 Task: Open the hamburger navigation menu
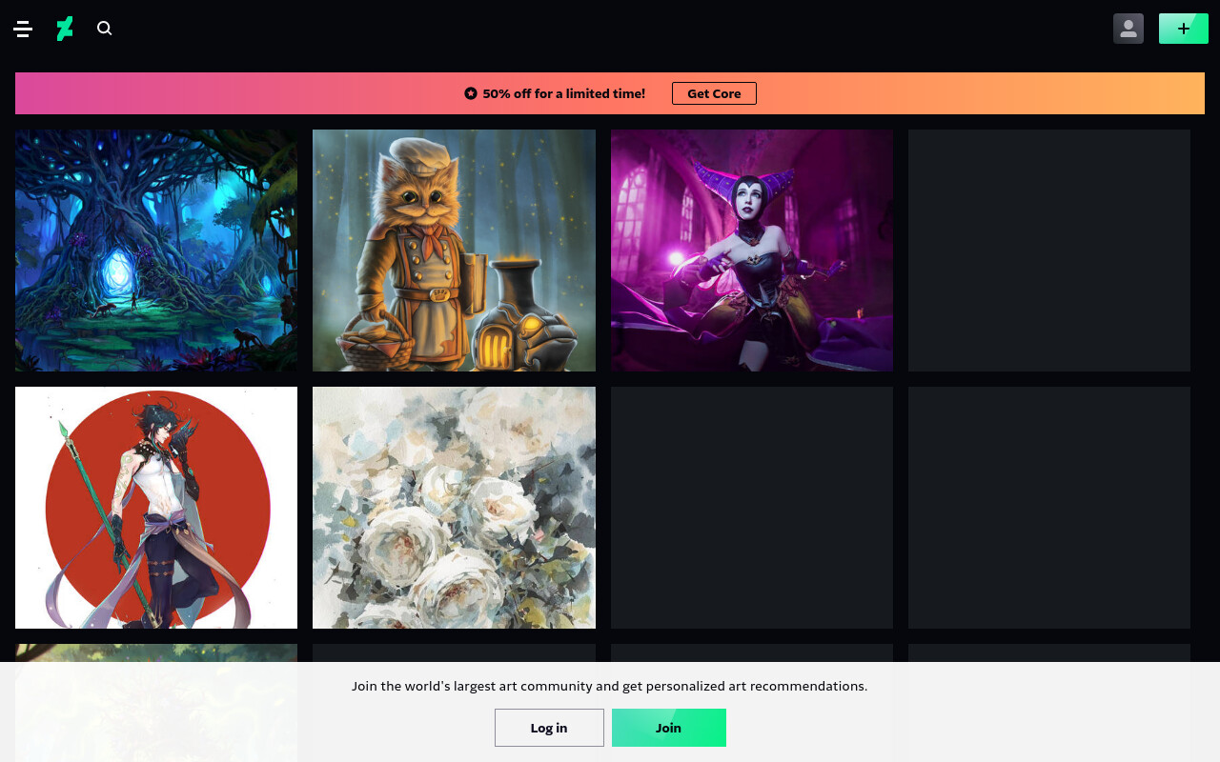pos(23,29)
